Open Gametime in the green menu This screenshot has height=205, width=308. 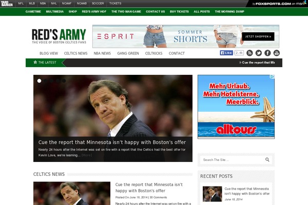point(33,12)
